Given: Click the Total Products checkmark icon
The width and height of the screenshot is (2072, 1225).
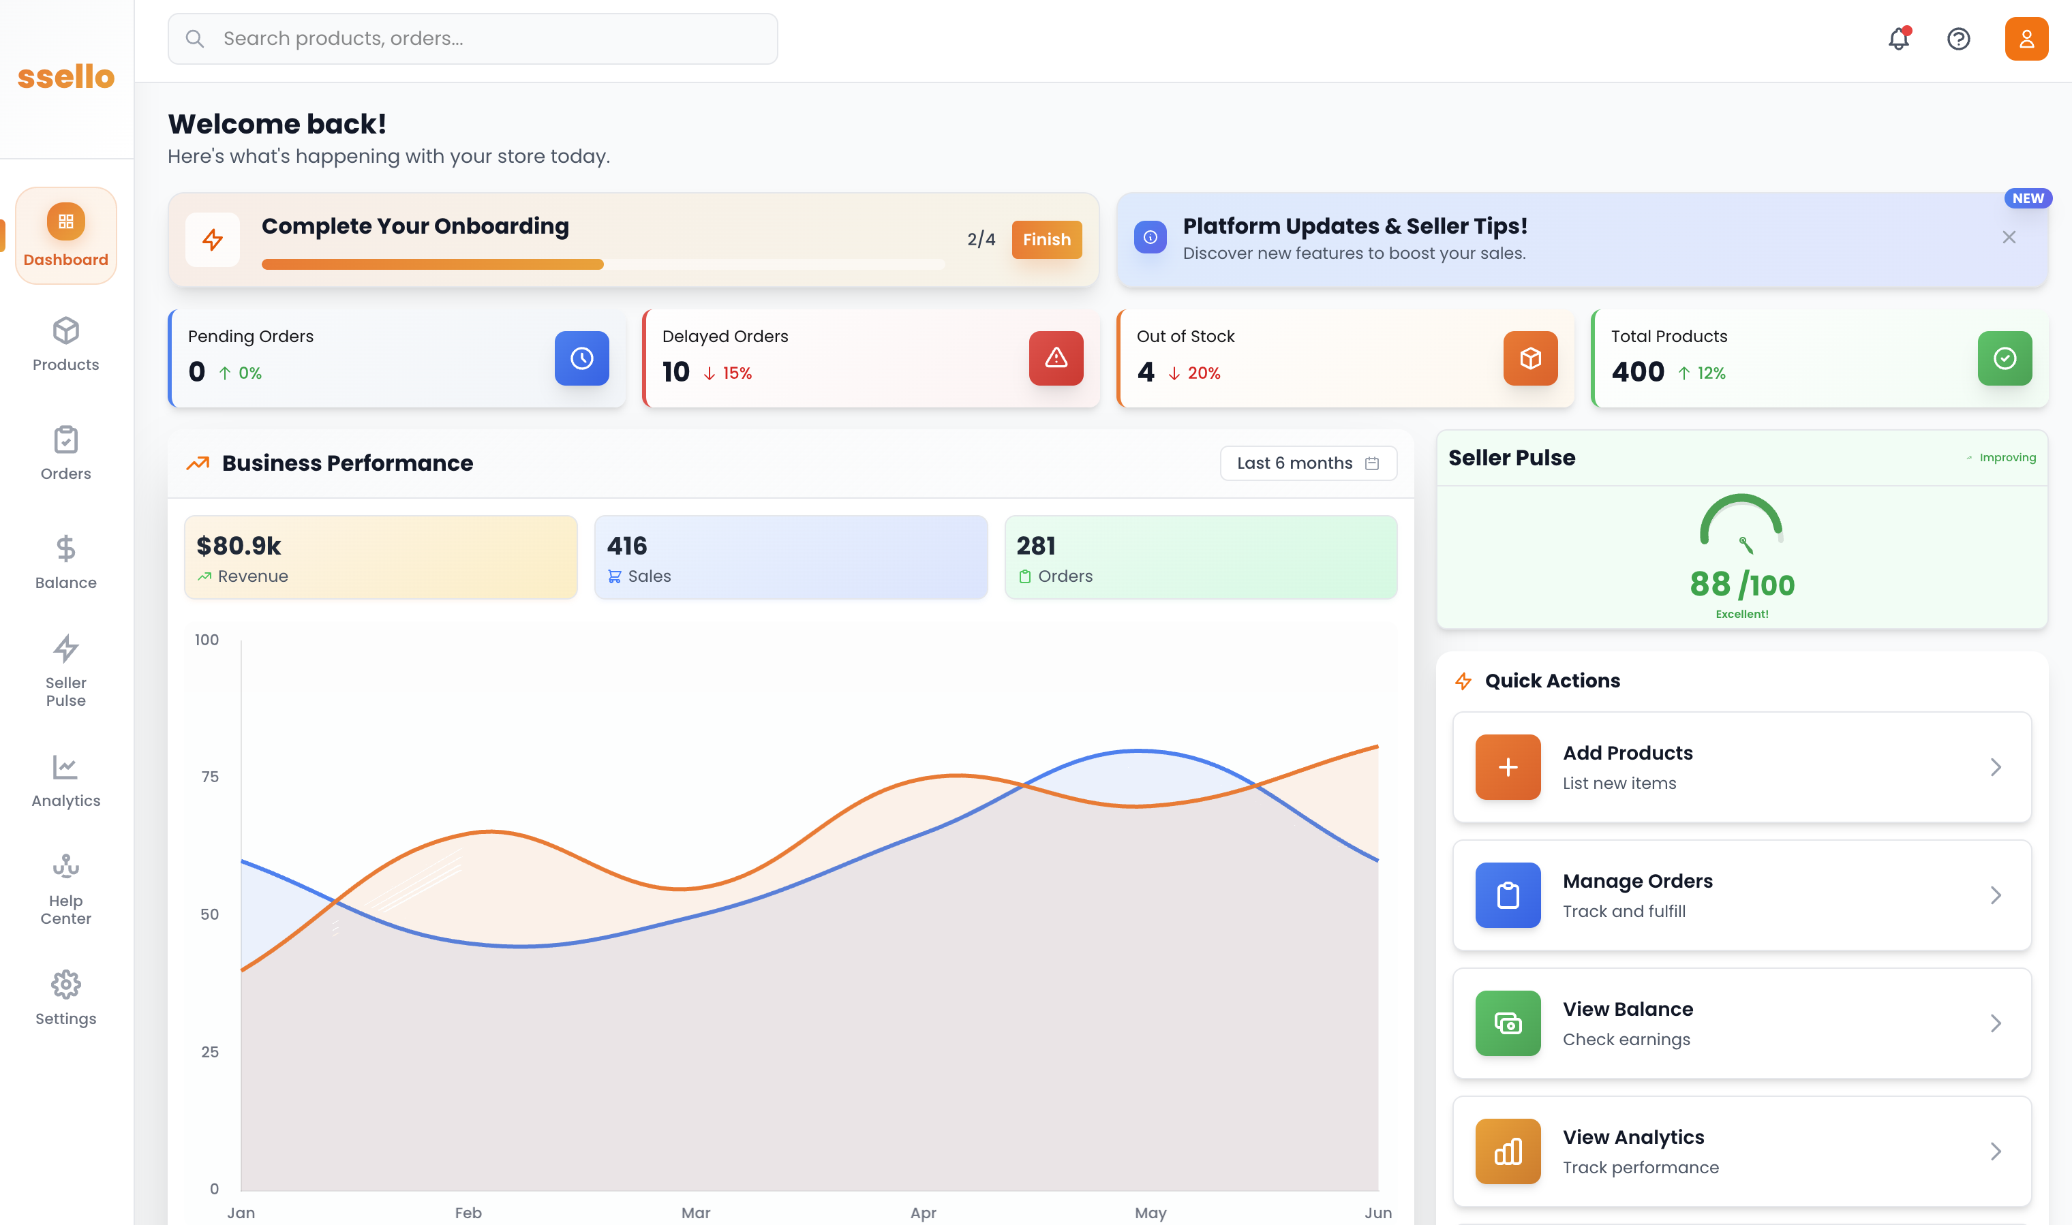Looking at the screenshot, I should pos(2005,358).
